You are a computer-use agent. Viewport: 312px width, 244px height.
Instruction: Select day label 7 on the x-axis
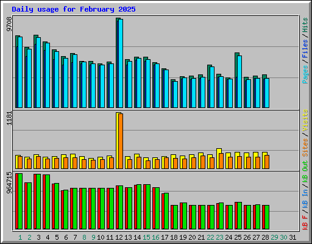tap(75, 237)
